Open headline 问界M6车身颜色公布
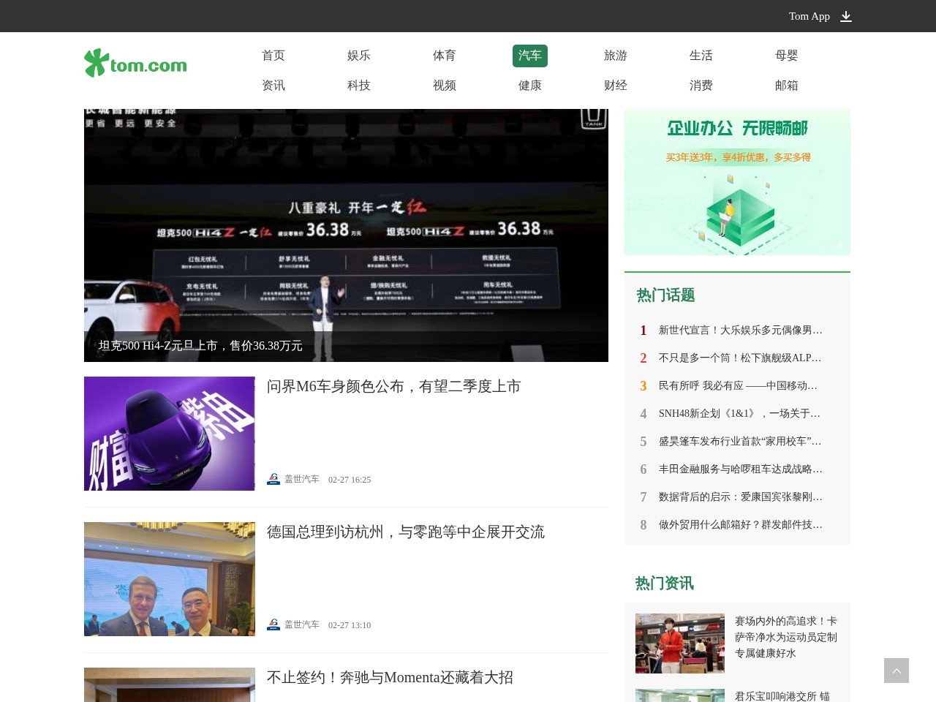 point(393,386)
